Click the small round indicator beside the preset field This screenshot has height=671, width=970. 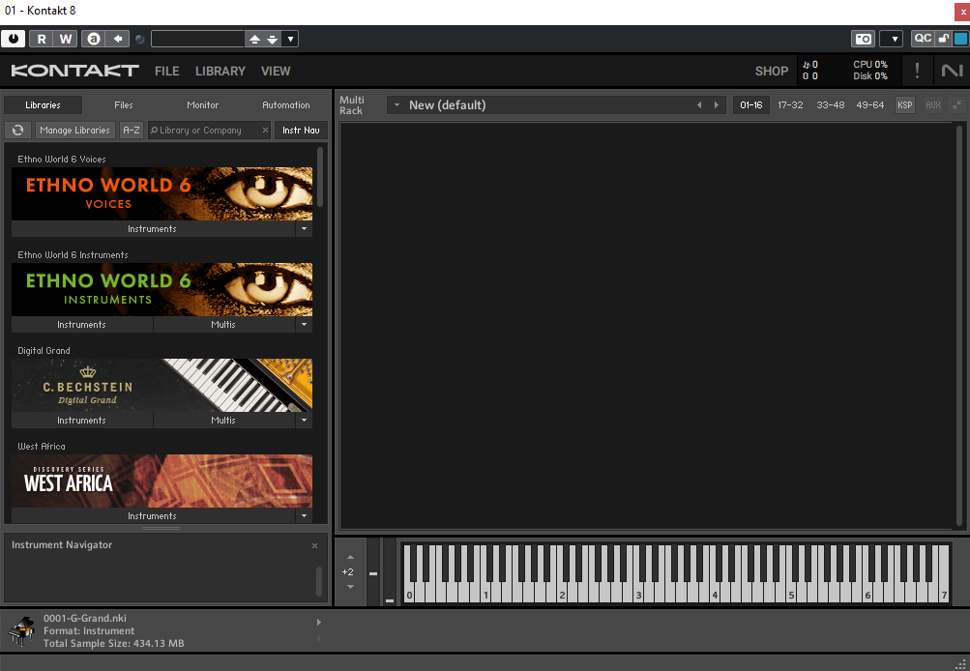[140, 39]
